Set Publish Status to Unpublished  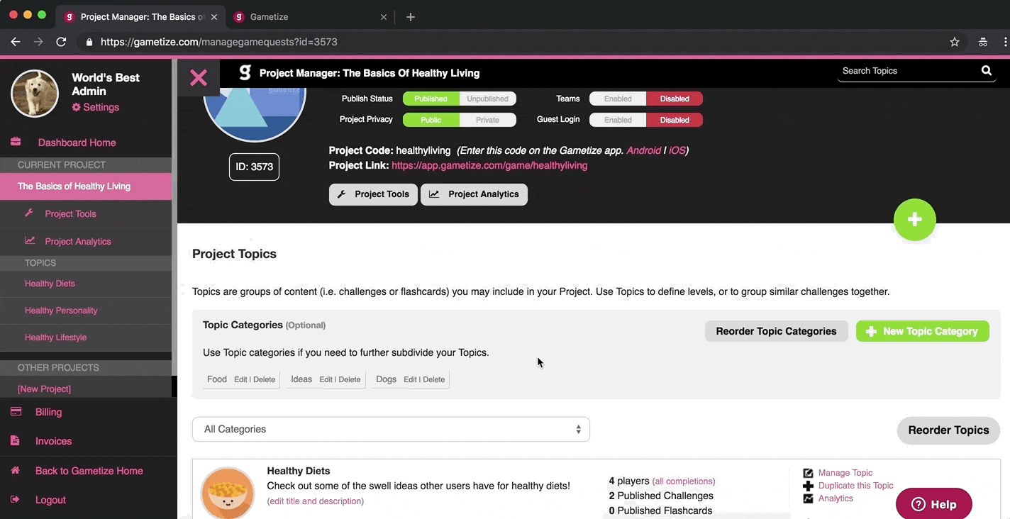[487, 99]
